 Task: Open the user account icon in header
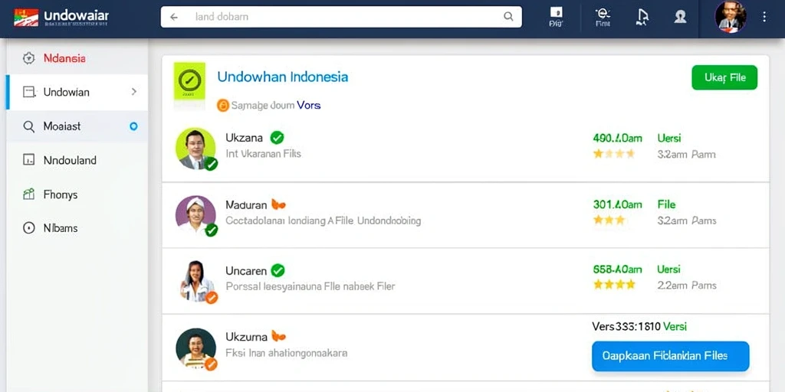(x=680, y=17)
